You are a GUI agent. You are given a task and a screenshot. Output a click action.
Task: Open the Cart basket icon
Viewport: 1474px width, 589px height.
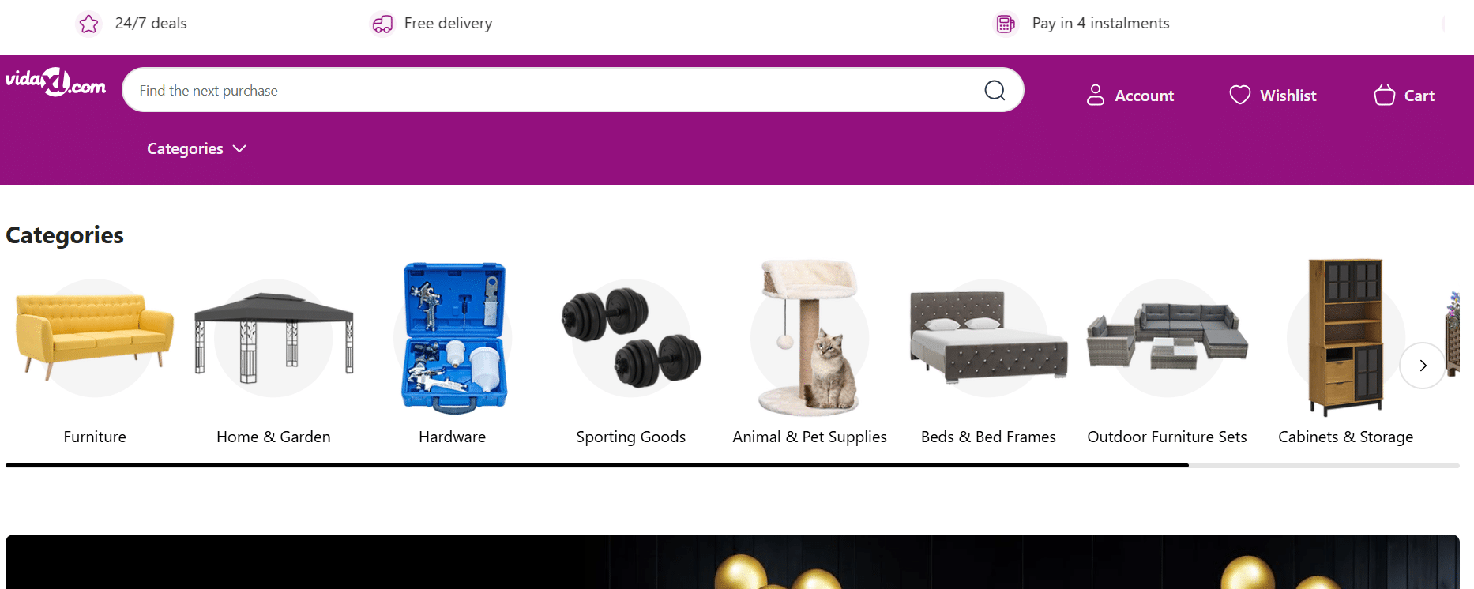click(x=1384, y=95)
